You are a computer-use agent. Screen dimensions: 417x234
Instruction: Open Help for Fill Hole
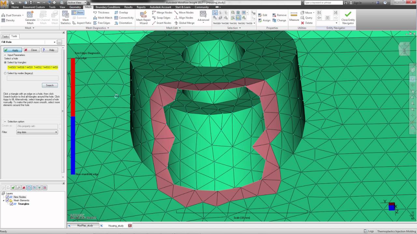click(x=50, y=50)
